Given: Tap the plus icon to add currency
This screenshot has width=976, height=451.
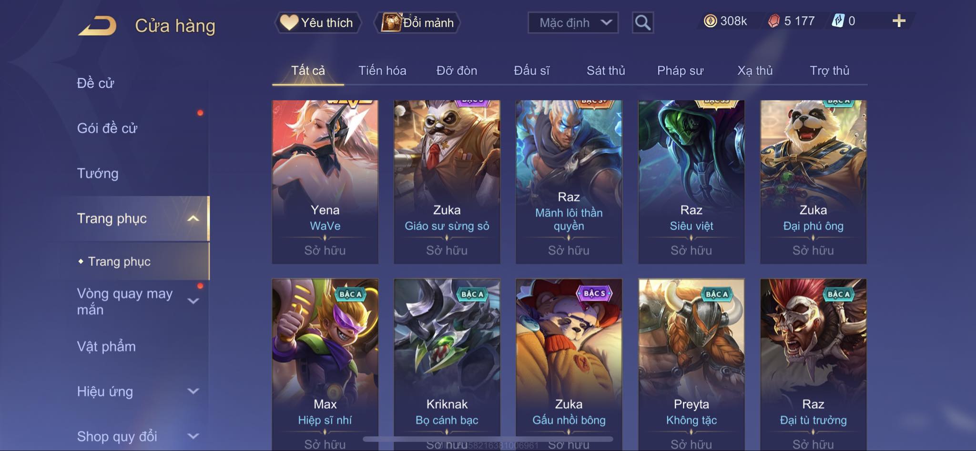Looking at the screenshot, I should [x=899, y=21].
